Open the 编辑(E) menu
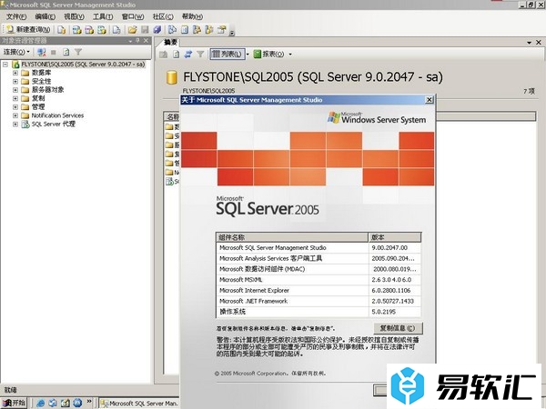546x409 pixels. click(x=45, y=16)
